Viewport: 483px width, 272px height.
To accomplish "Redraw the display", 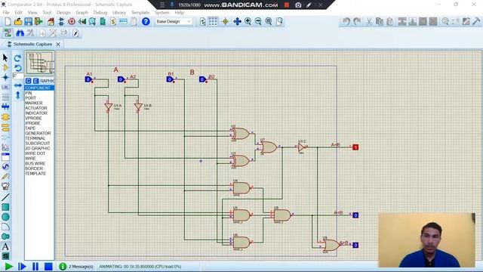I will pos(202,22).
